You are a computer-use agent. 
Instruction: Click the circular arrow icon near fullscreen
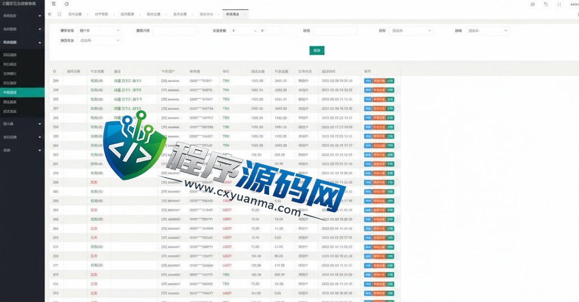[x=546, y=5]
